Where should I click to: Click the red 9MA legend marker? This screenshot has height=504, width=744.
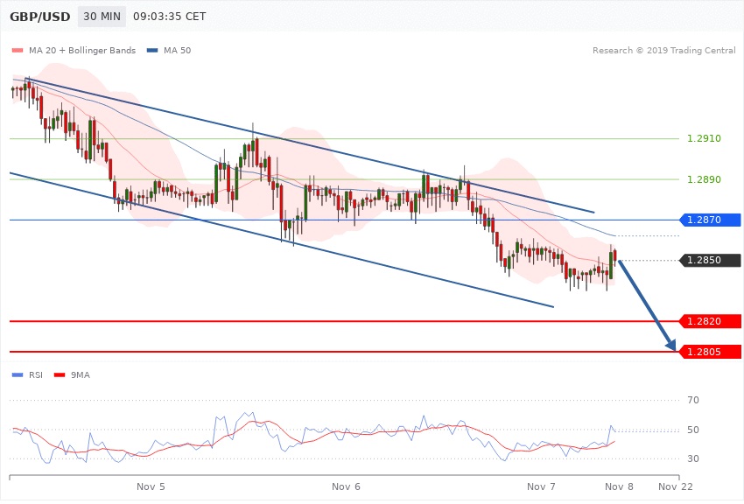click(x=60, y=375)
